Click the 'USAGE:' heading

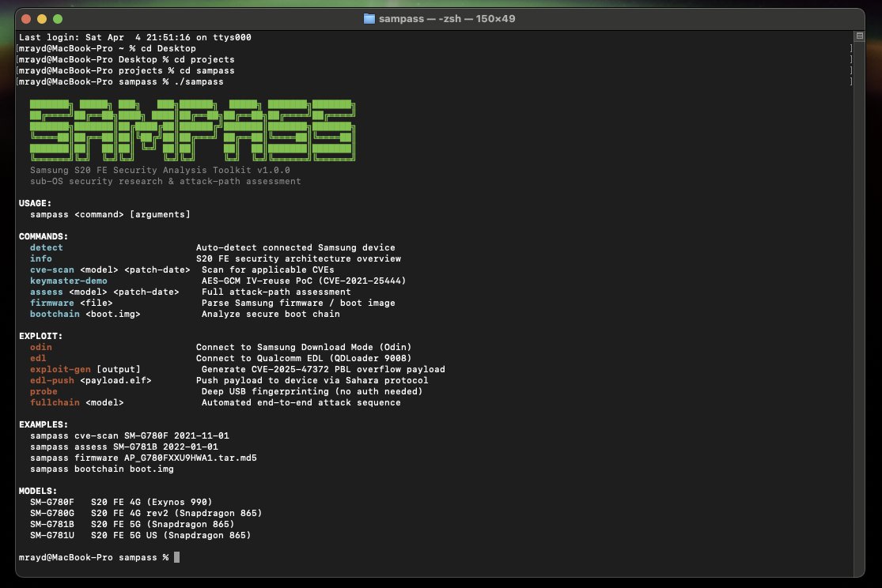[36, 203]
